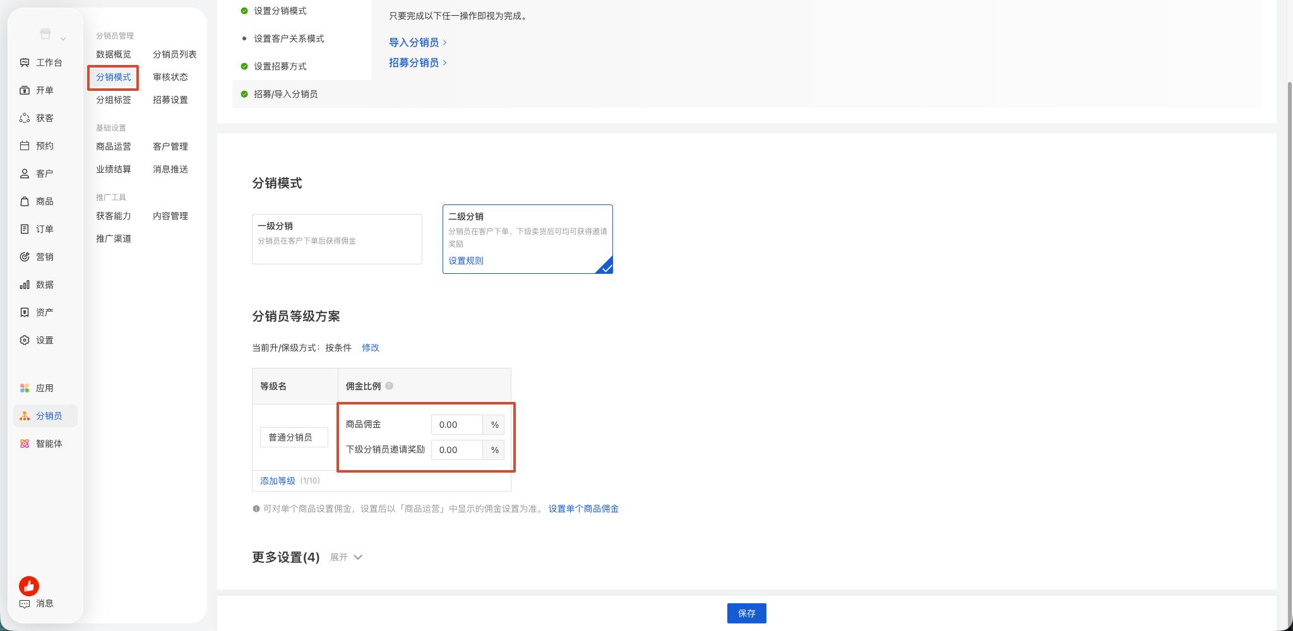Click the 添加等级 link

tap(278, 481)
